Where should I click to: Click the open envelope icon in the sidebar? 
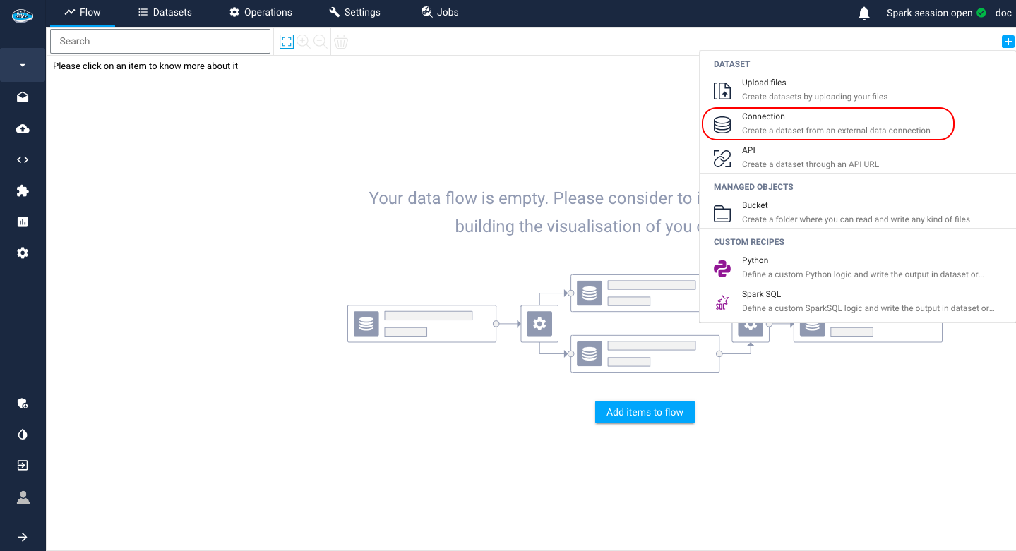[x=23, y=97]
